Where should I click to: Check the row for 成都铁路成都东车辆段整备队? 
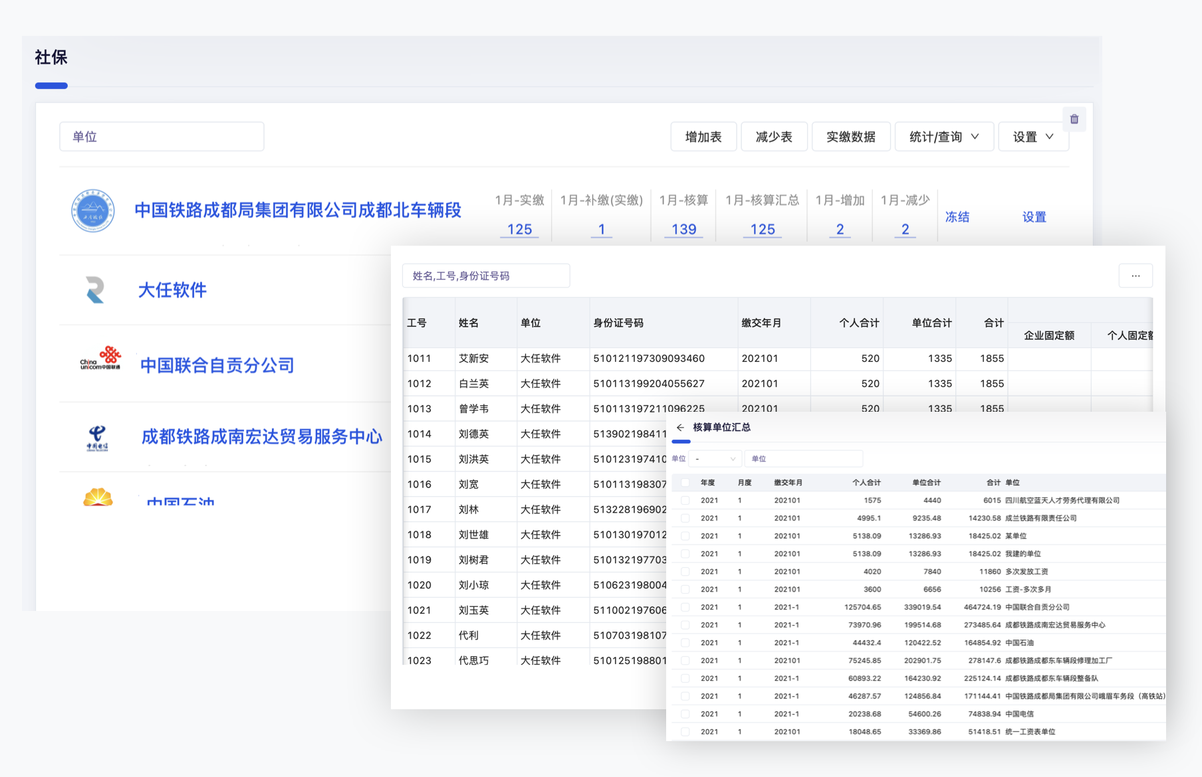click(x=685, y=679)
